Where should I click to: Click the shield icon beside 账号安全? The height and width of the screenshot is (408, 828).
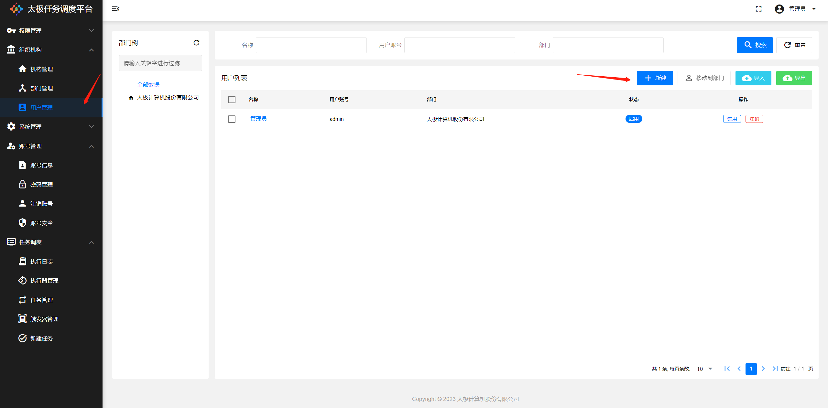22,223
